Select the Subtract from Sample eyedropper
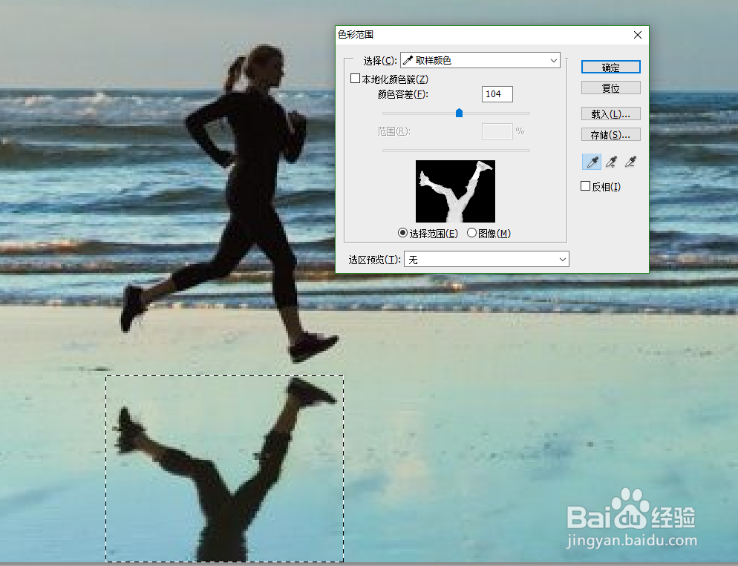 [630, 162]
